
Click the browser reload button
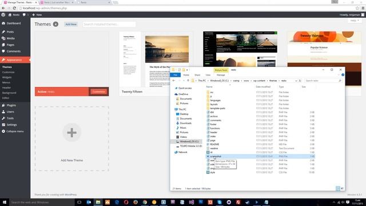coord(14,8)
